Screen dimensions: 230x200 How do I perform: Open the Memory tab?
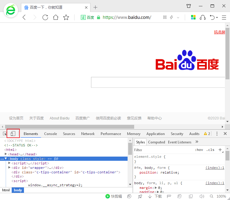[x=134, y=134]
